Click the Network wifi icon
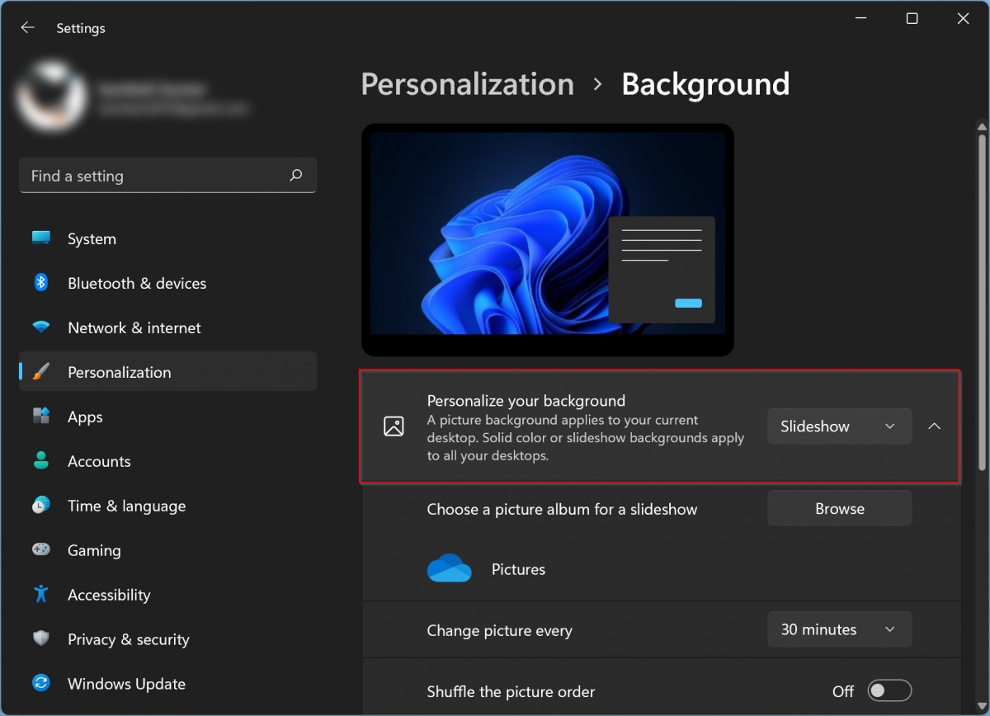The image size is (990, 716). [41, 327]
